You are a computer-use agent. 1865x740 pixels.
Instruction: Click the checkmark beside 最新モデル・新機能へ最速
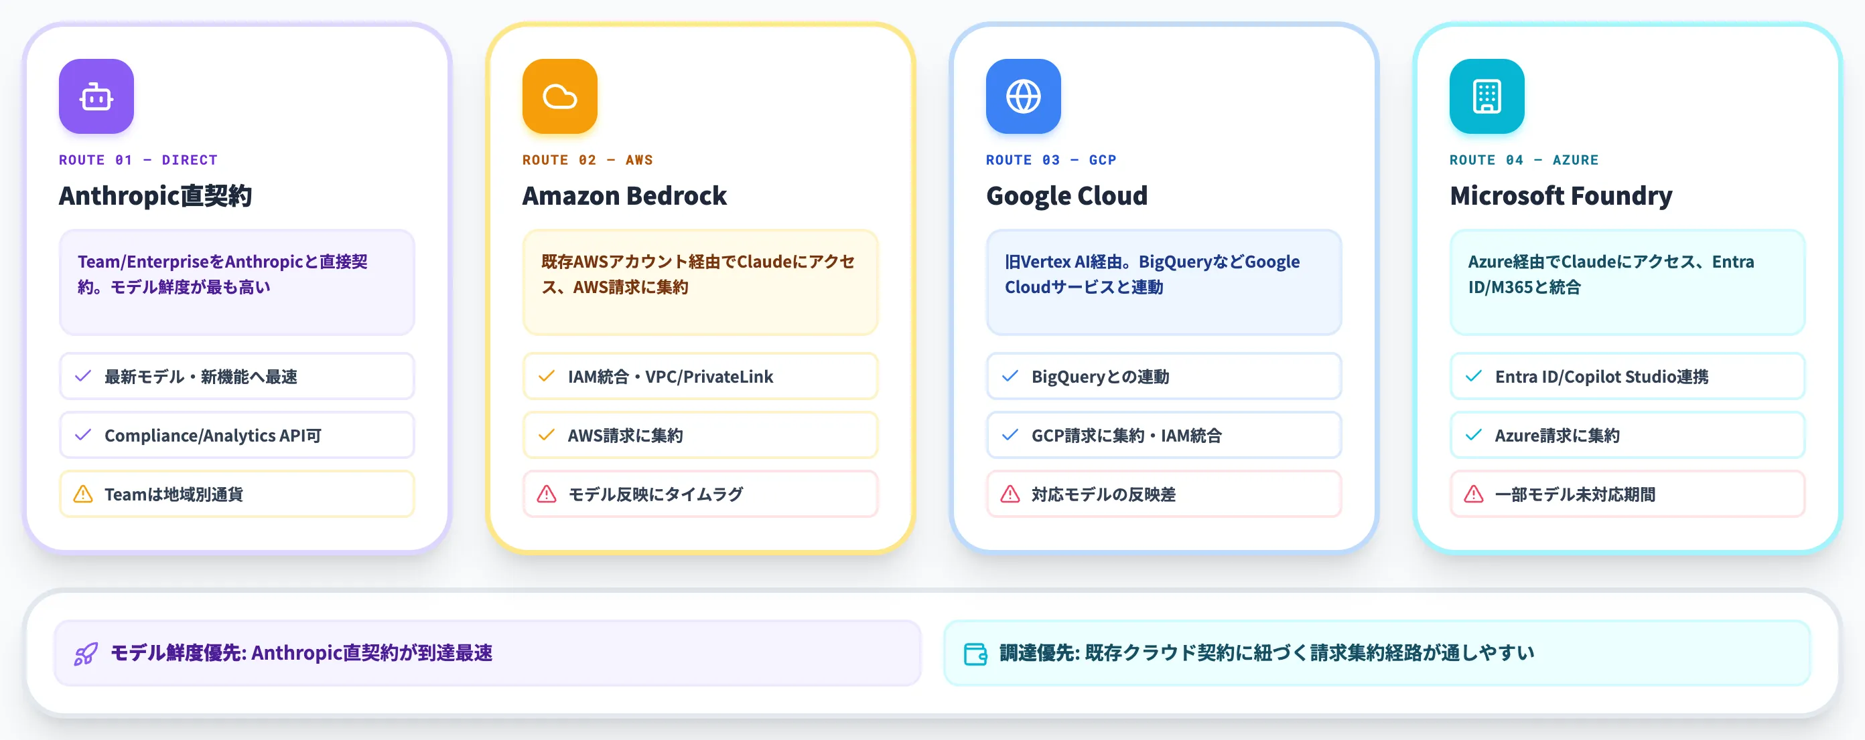(x=83, y=376)
